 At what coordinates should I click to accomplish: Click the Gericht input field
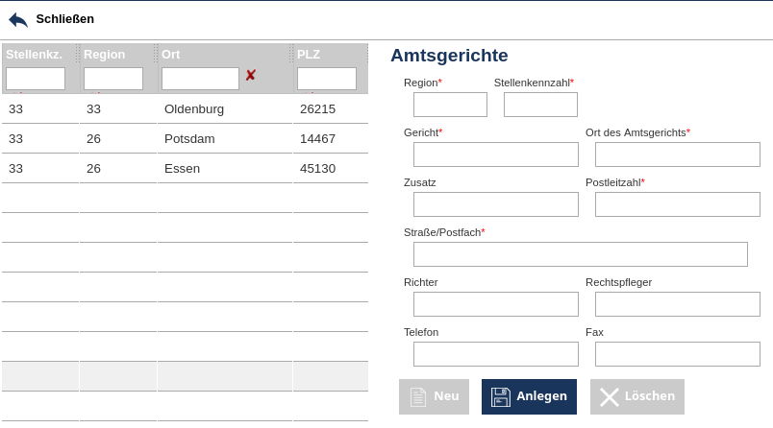coord(496,155)
